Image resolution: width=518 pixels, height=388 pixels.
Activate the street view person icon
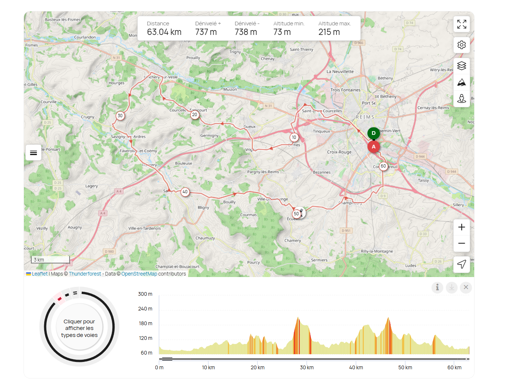pos(461,98)
